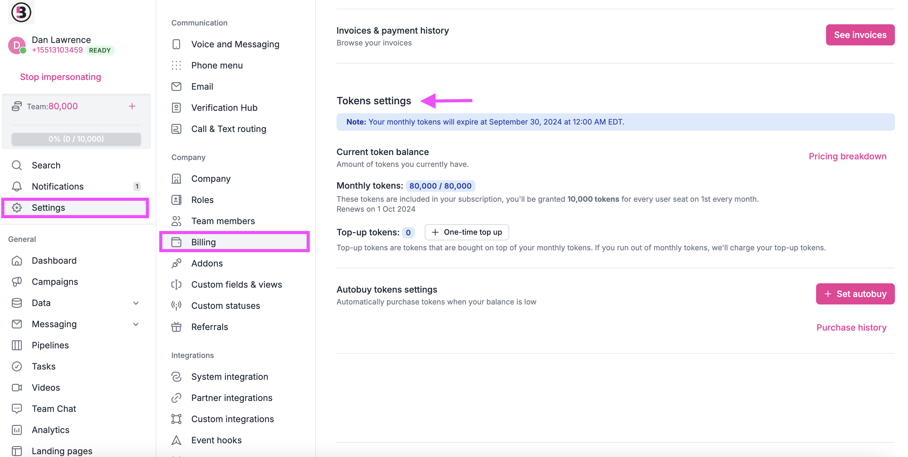Screen dimensions: 908x457
Task: Click the monthly tokens 80,000 / 80,000 value
Action: pos(440,186)
